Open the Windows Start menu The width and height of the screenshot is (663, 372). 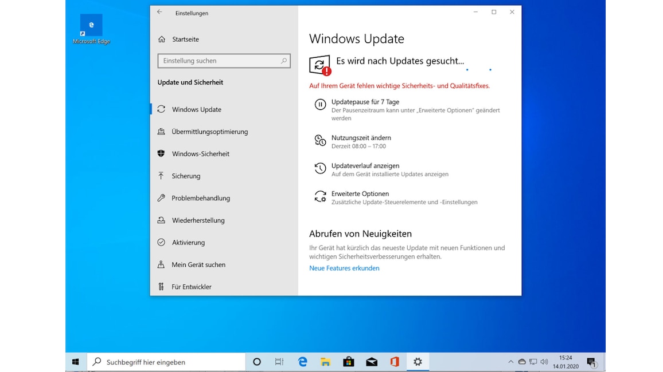click(76, 362)
